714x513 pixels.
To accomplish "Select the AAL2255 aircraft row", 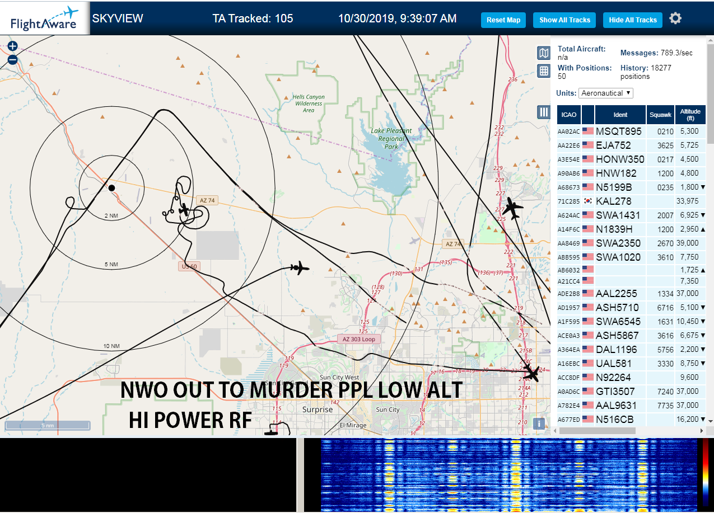I will tap(632, 293).
